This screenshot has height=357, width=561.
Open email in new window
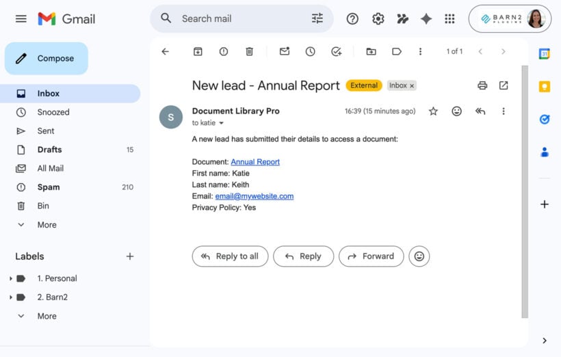(504, 85)
